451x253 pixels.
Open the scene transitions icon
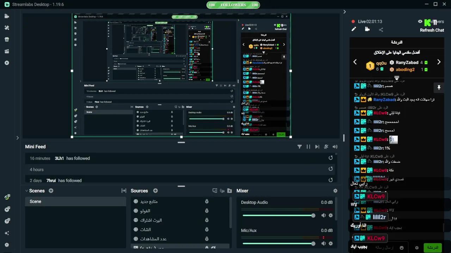[x=124, y=191]
